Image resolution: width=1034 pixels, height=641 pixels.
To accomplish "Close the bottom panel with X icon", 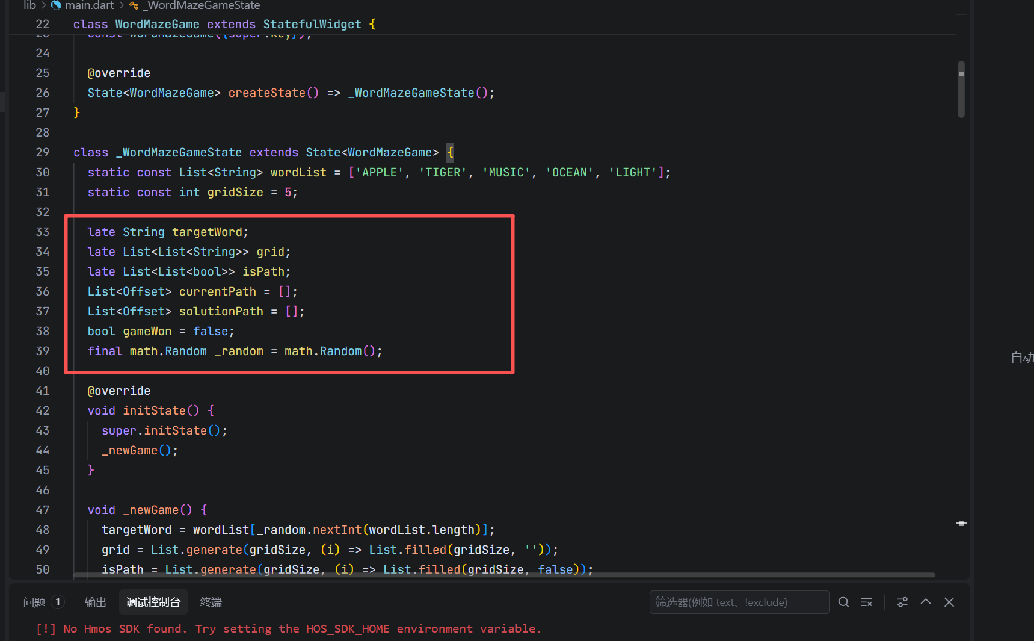I will (949, 602).
